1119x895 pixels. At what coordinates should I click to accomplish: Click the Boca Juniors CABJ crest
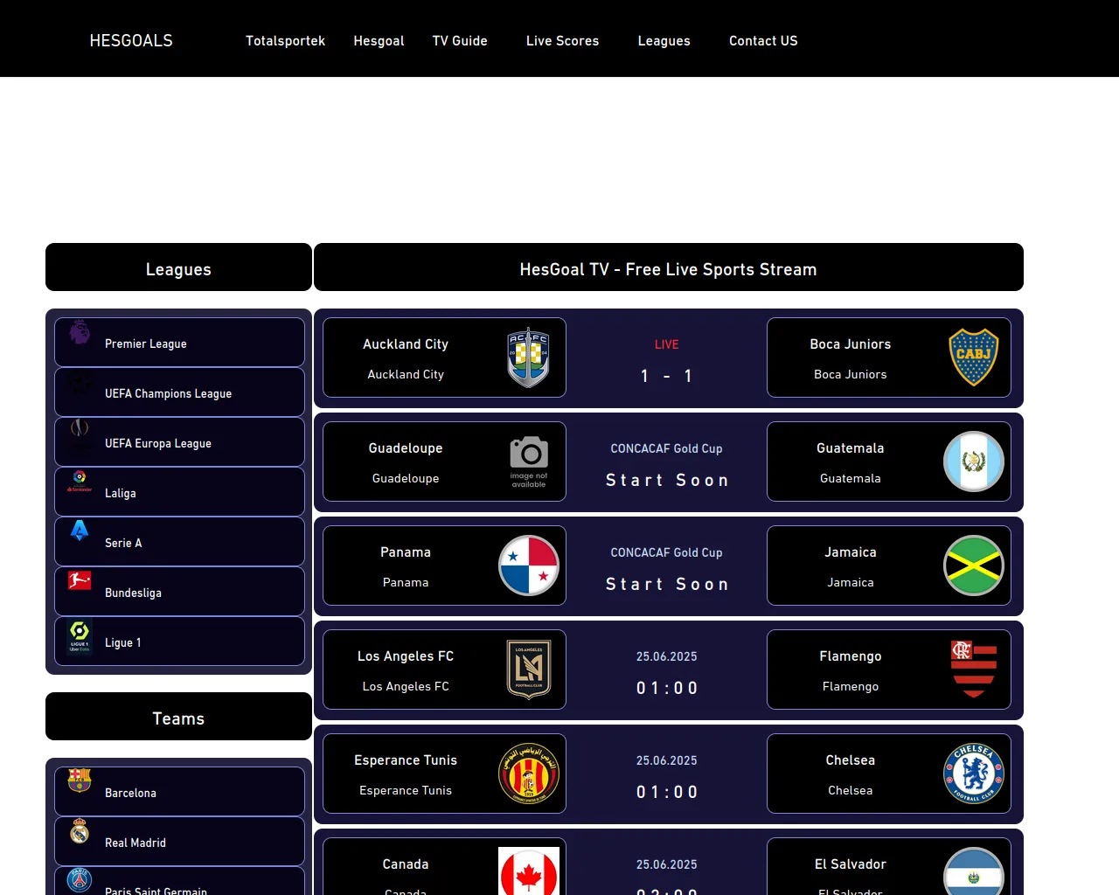(973, 357)
